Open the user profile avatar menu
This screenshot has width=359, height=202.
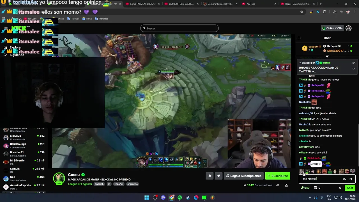(349, 28)
